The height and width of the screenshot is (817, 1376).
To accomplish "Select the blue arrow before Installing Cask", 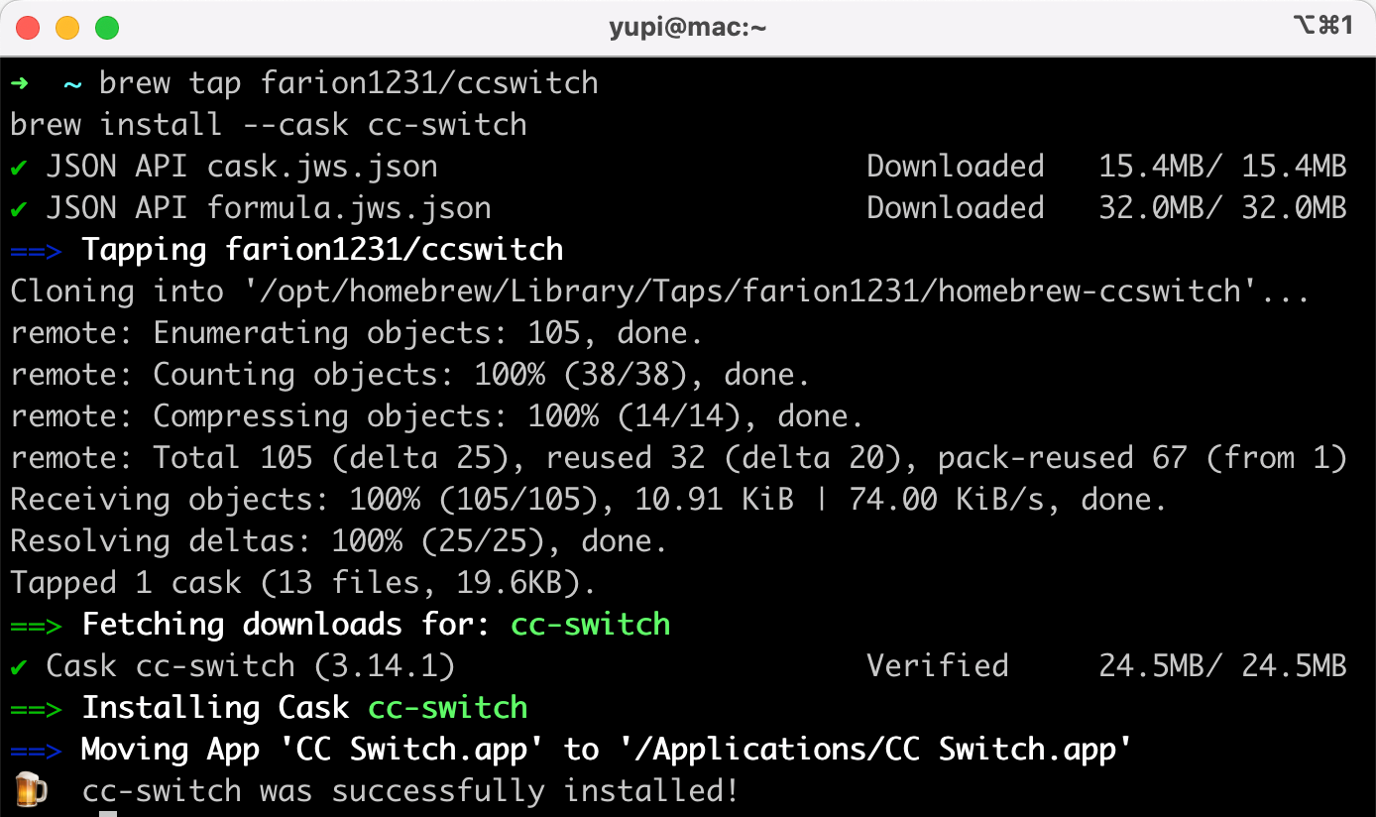I will (x=36, y=708).
